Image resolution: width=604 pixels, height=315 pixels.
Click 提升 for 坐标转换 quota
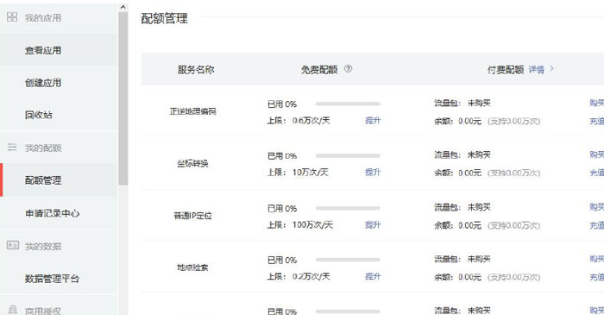[x=373, y=172]
